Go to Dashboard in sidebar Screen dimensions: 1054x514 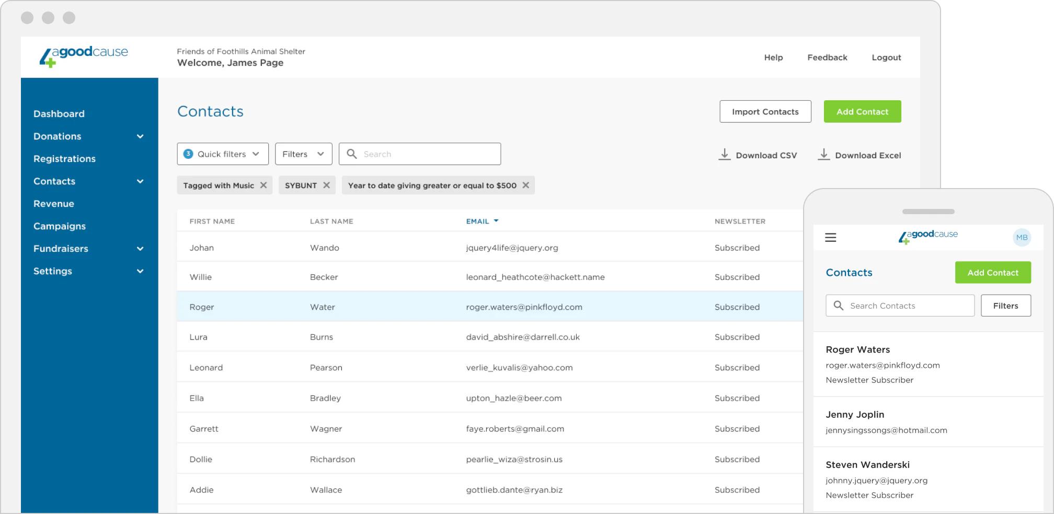[x=59, y=114]
